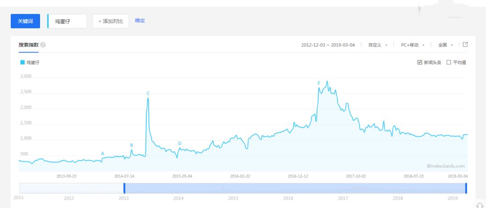Enable the 平均值 checkbox
486x208 pixels.
tap(449, 63)
